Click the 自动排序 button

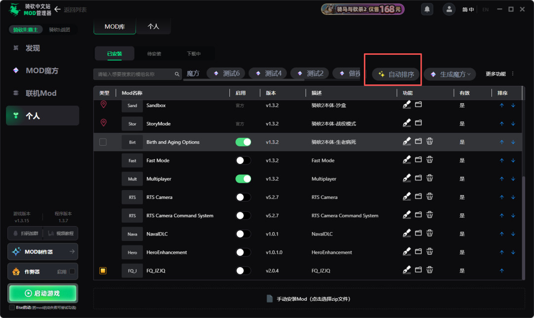[396, 74]
